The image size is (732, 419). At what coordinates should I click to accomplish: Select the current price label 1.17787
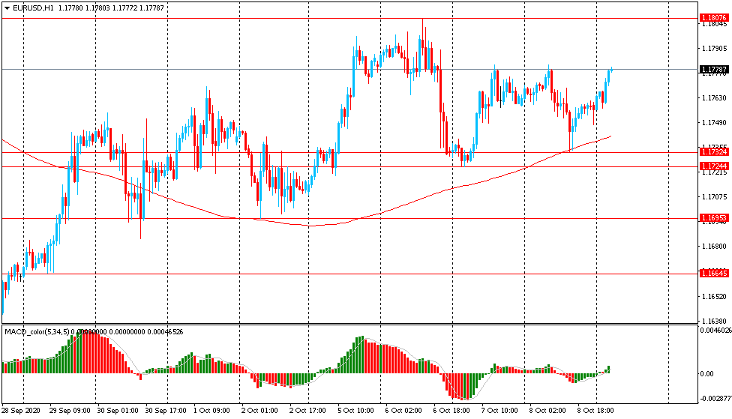point(714,70)
